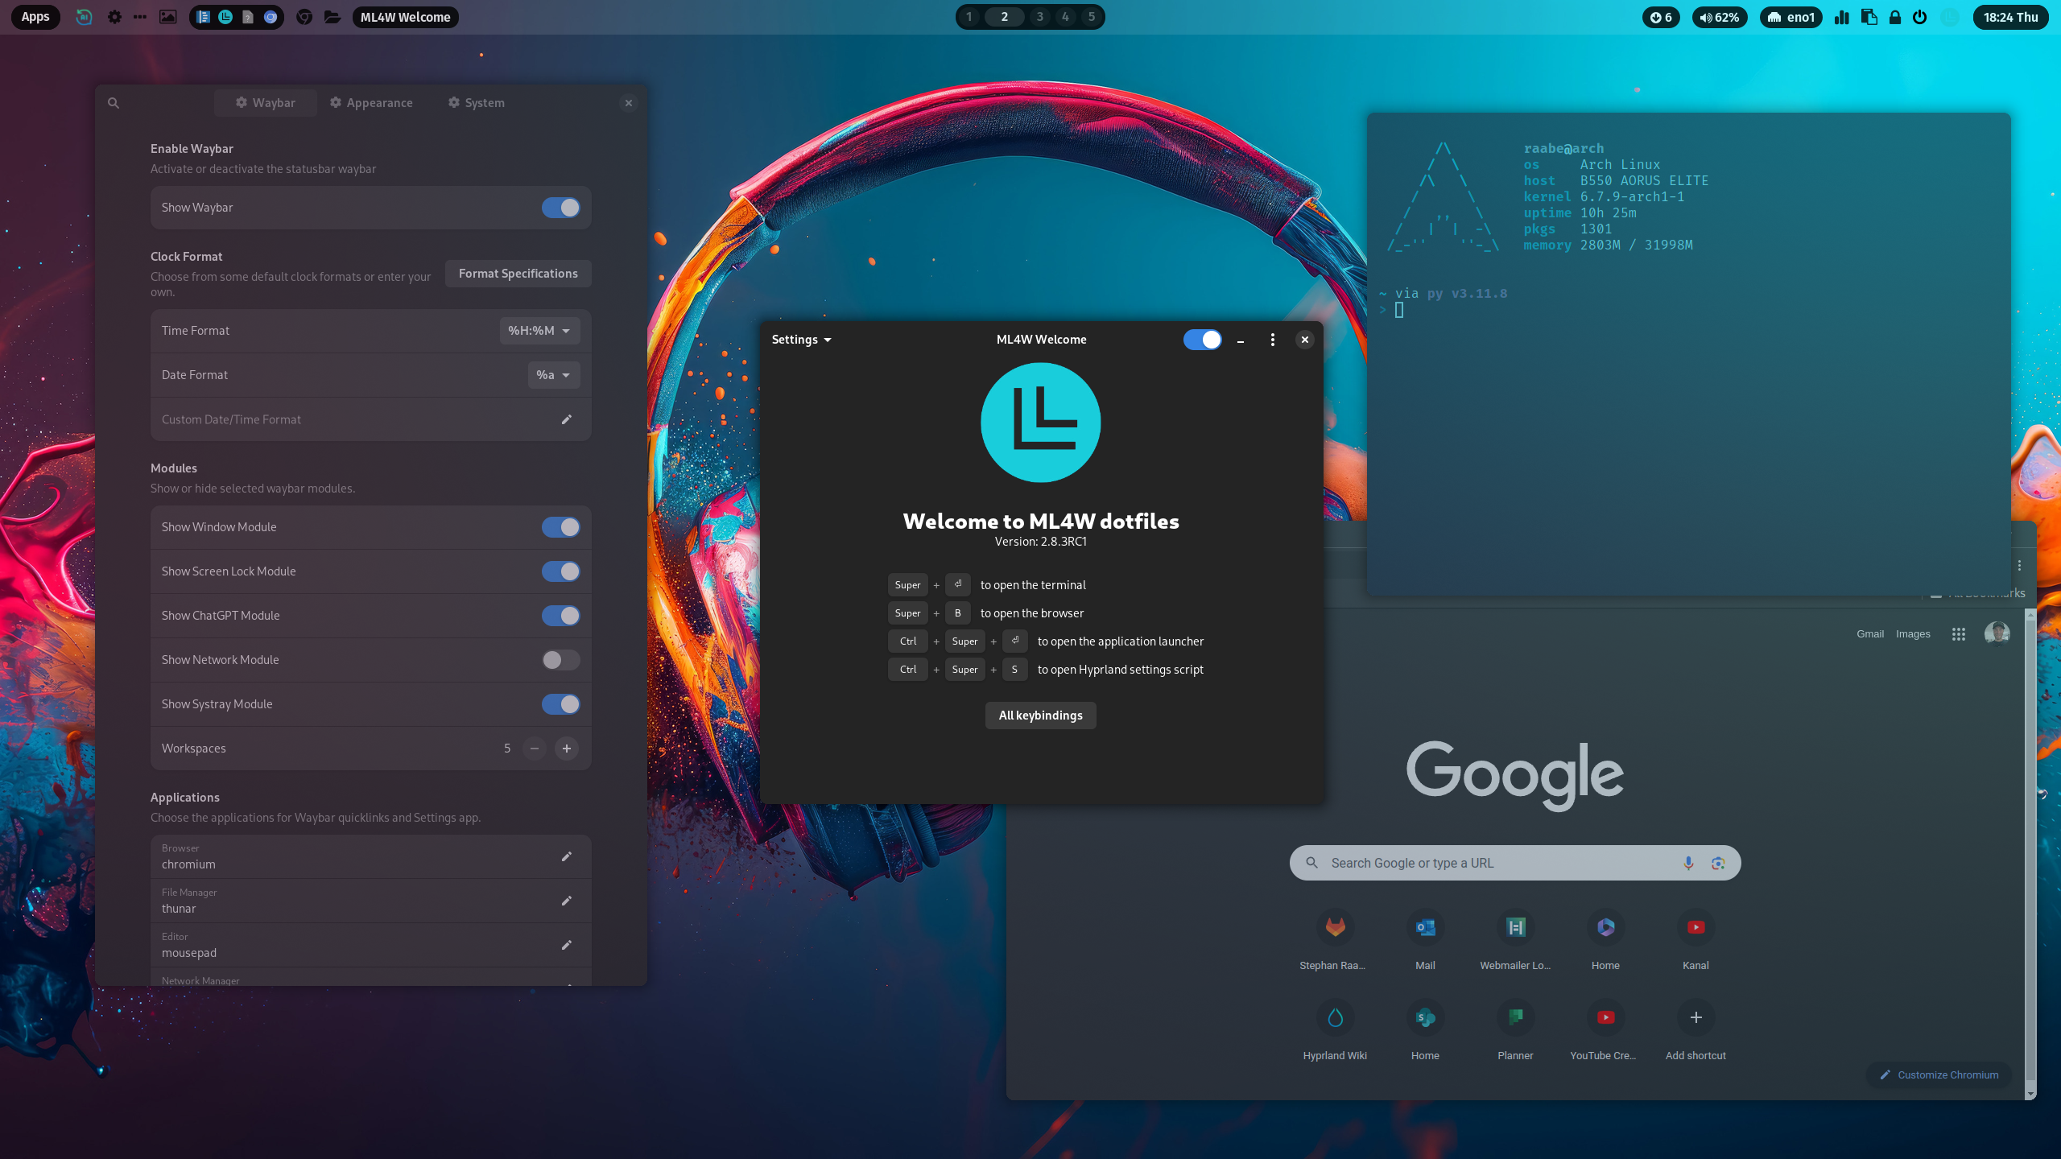The image size is (2061, 1159).
Task: Open the Time Format dropdown showing %H:%M
Action: [539, 330]
